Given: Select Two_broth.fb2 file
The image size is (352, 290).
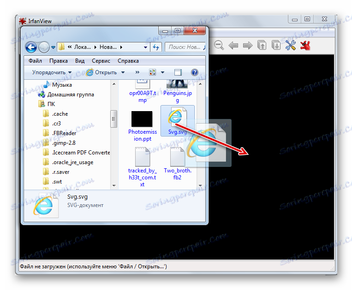Looking at the screenshot, I should tap(177, 163).
